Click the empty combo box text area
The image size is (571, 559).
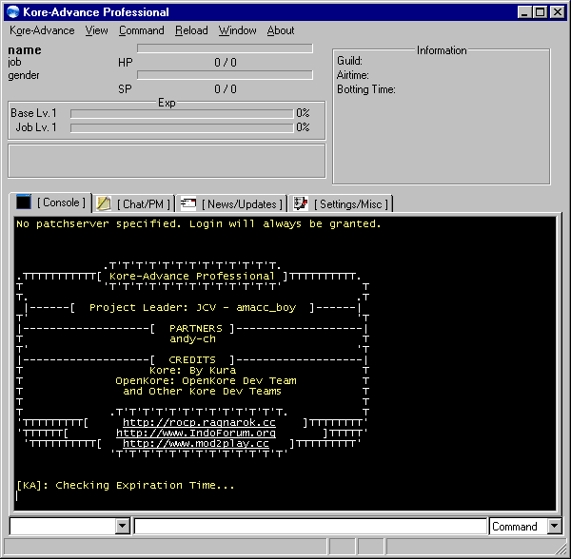coord(63,527)
